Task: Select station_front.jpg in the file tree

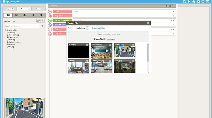Action: (x=14, y=42)
